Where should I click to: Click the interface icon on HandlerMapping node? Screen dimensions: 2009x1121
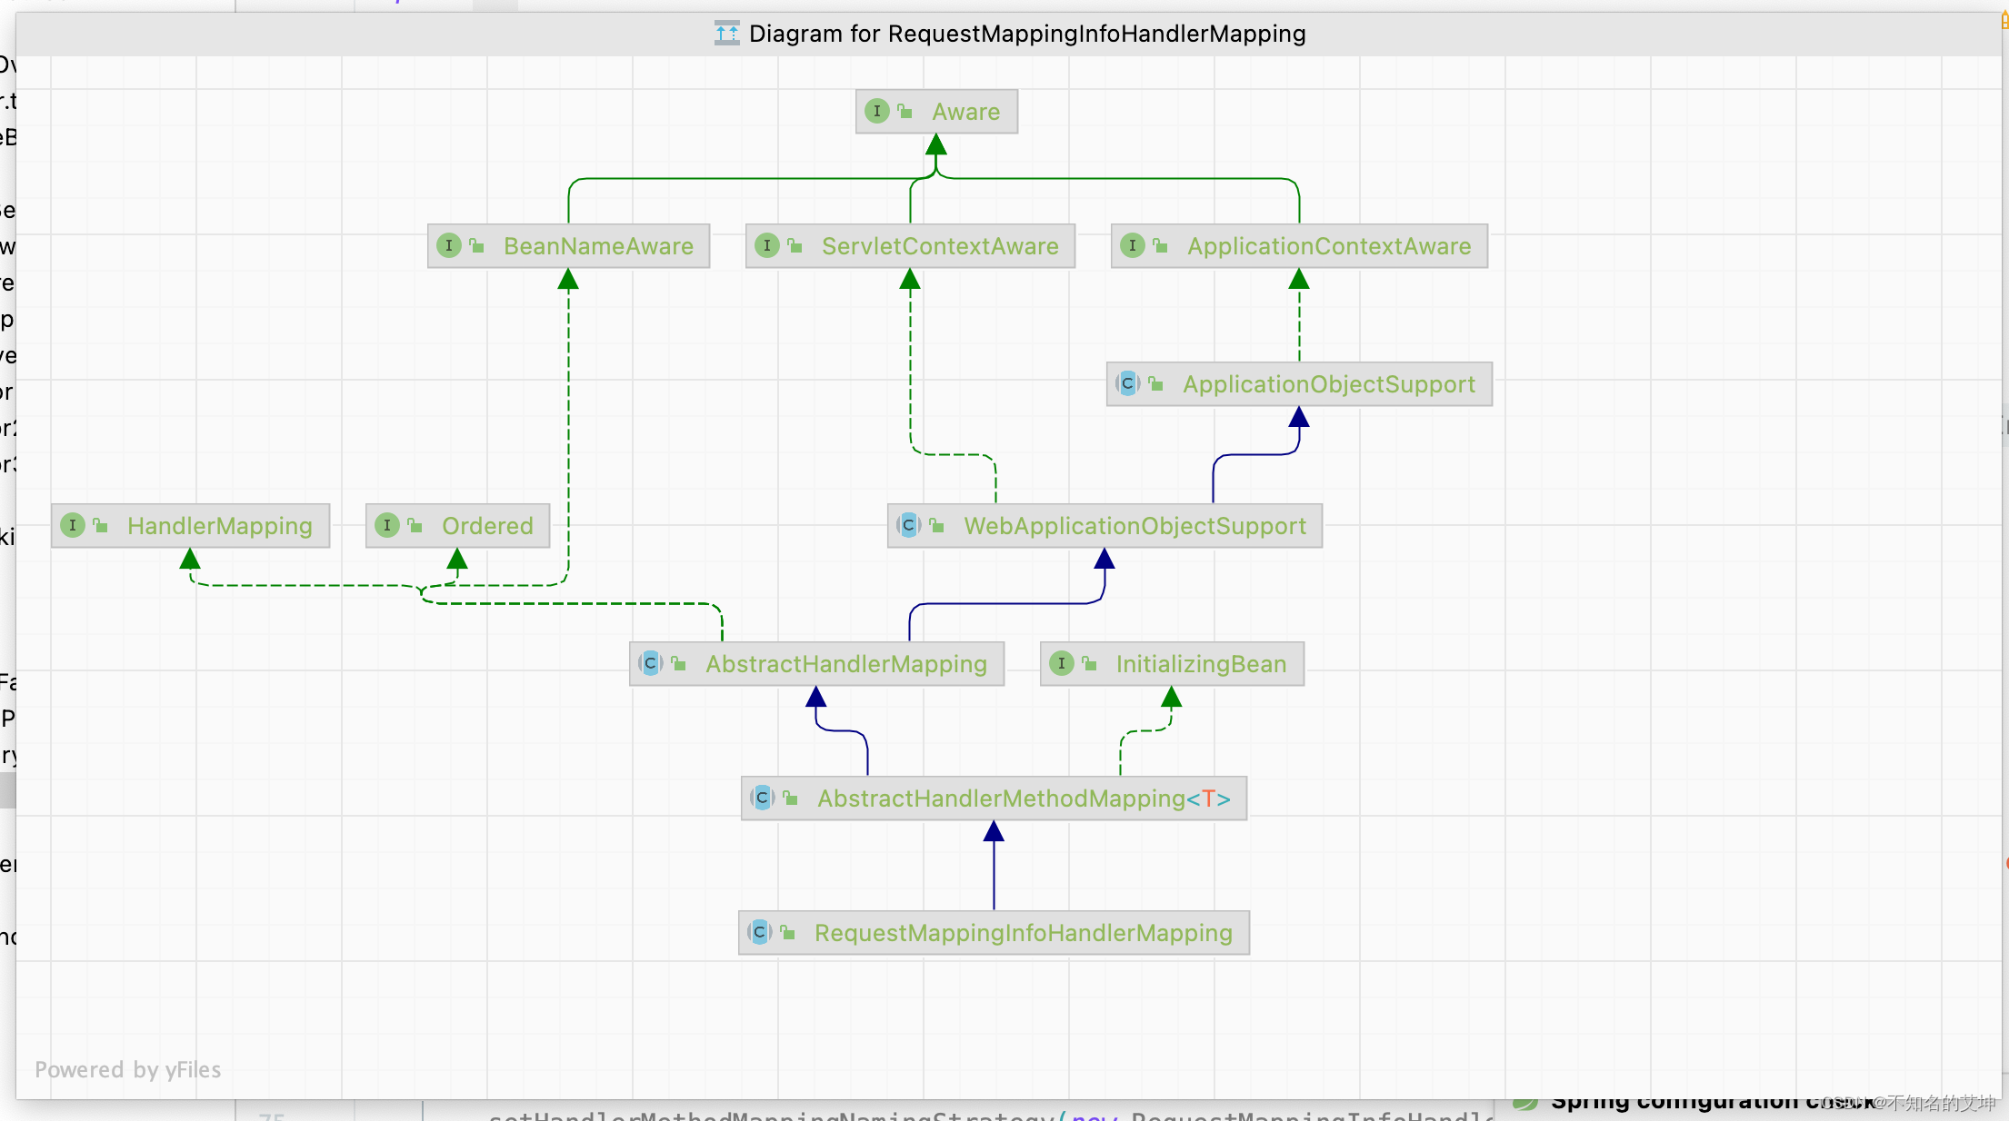click(73, 526)
